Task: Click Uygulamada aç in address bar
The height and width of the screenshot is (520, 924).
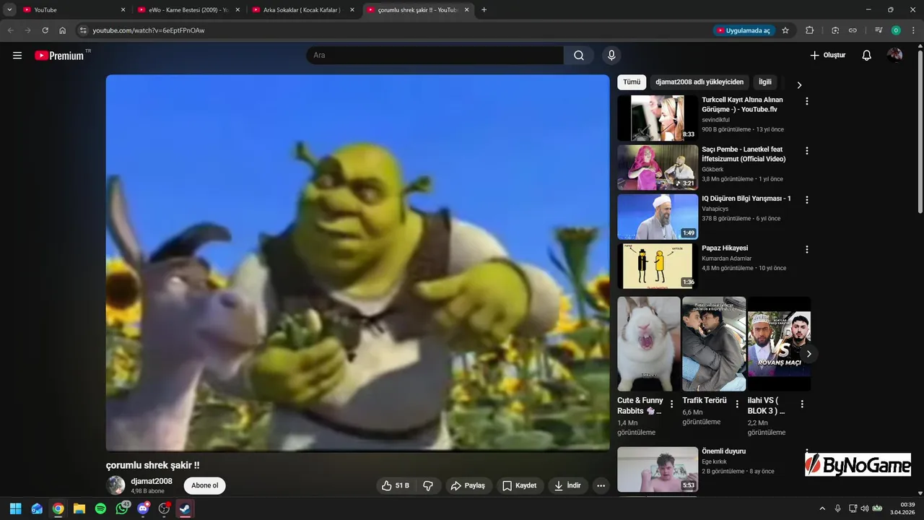Action: pyautogui.click(x=744, y=30)
